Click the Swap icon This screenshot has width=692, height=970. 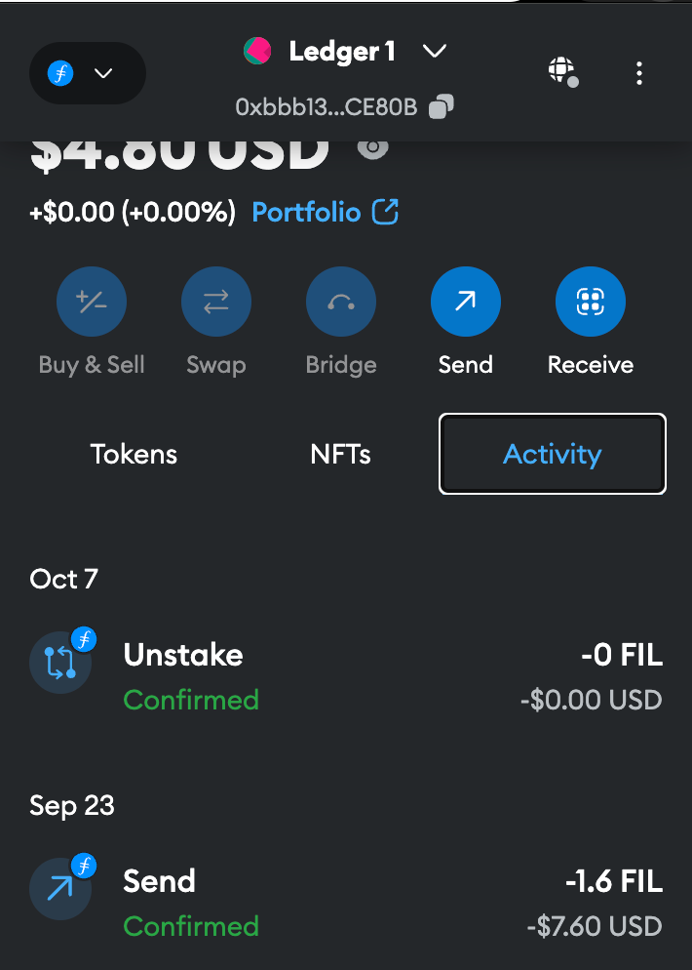pos(215,302)
